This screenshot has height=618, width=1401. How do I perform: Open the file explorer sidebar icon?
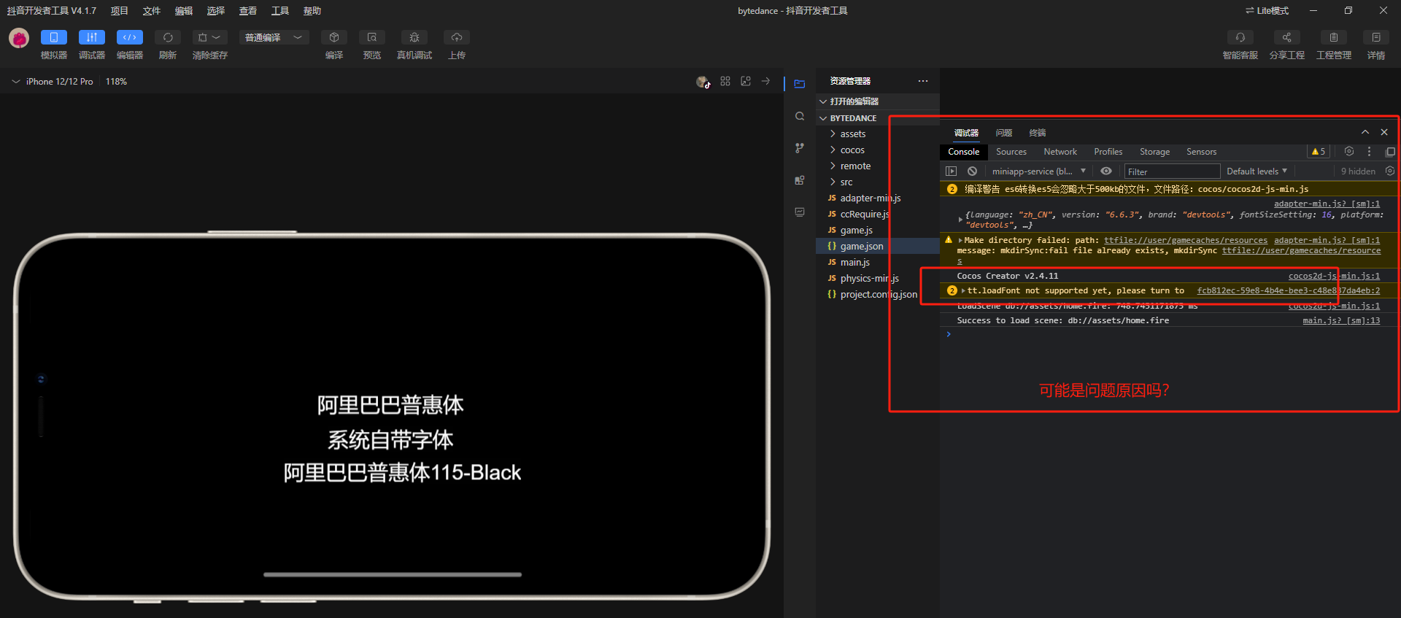point(800,84)
